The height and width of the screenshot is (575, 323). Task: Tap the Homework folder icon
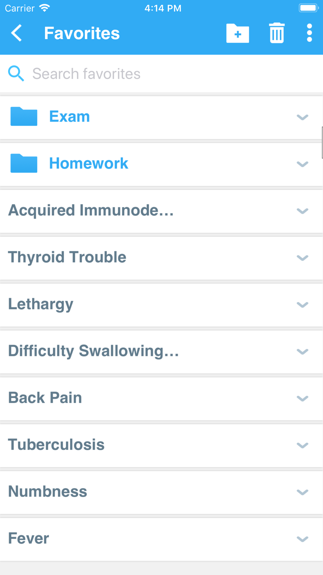24,163
